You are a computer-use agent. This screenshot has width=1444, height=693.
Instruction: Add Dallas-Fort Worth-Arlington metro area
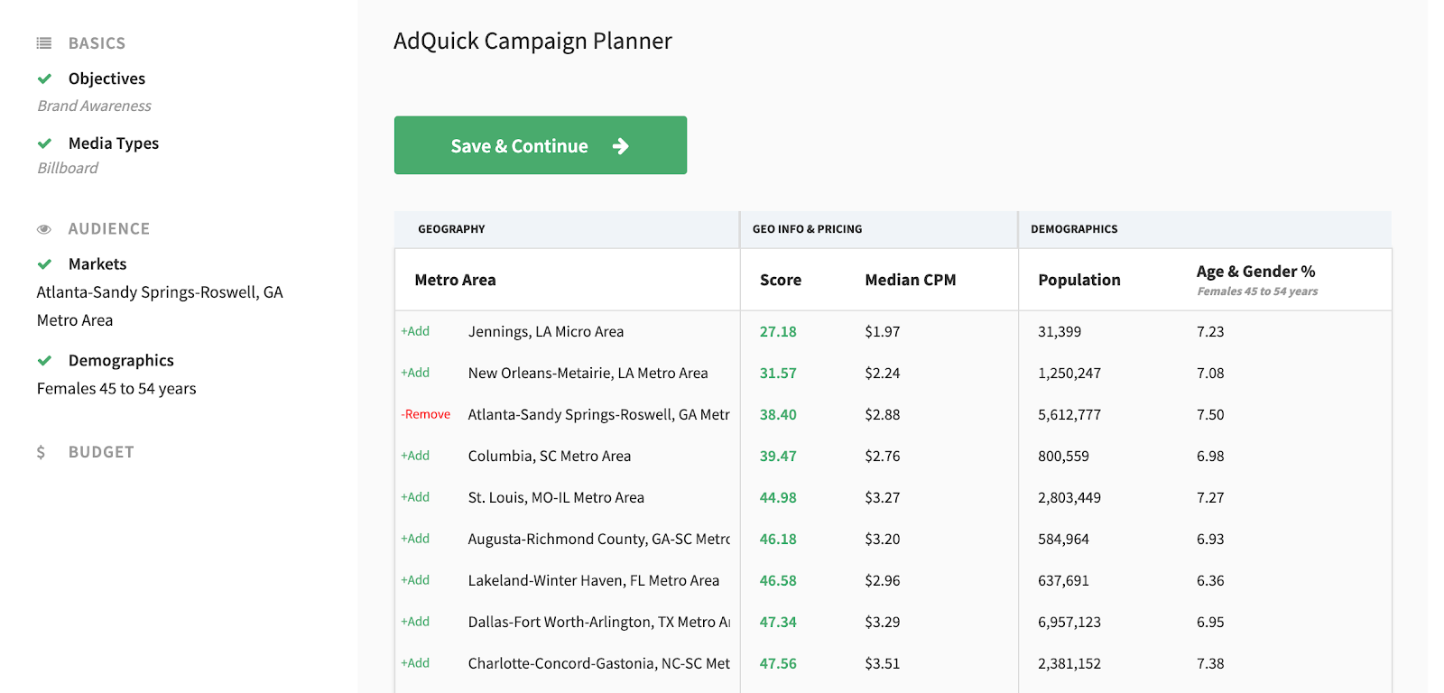(x=415, y=623)
